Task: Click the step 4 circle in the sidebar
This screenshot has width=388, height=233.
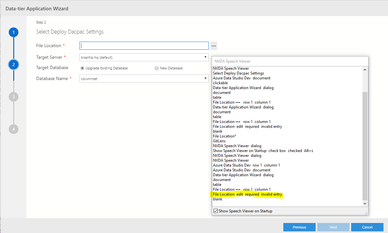Action: (x=13, y=129)
